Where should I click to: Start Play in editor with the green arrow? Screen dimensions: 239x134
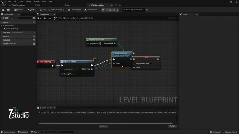103,10
